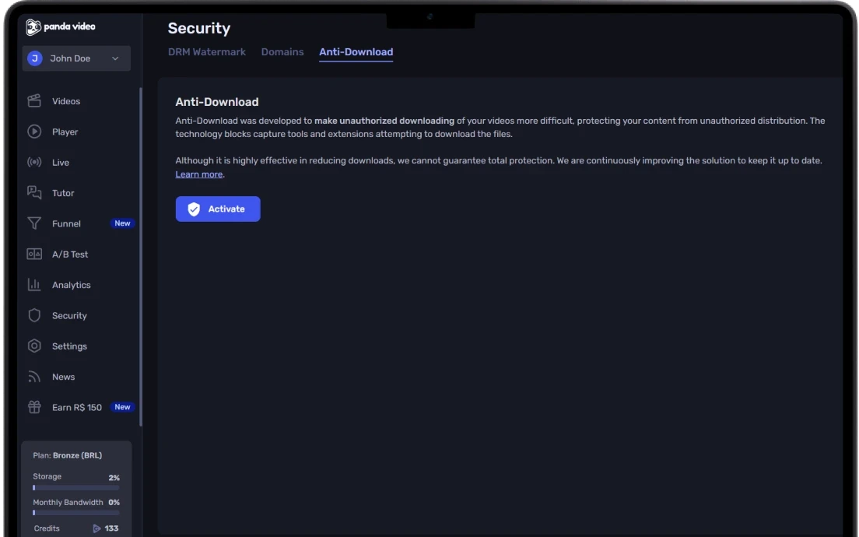Select the Anti-Download tab

point(356,51)
